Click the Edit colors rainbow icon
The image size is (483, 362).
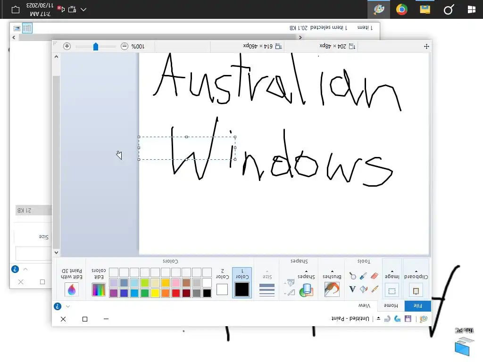pos(99,290)
